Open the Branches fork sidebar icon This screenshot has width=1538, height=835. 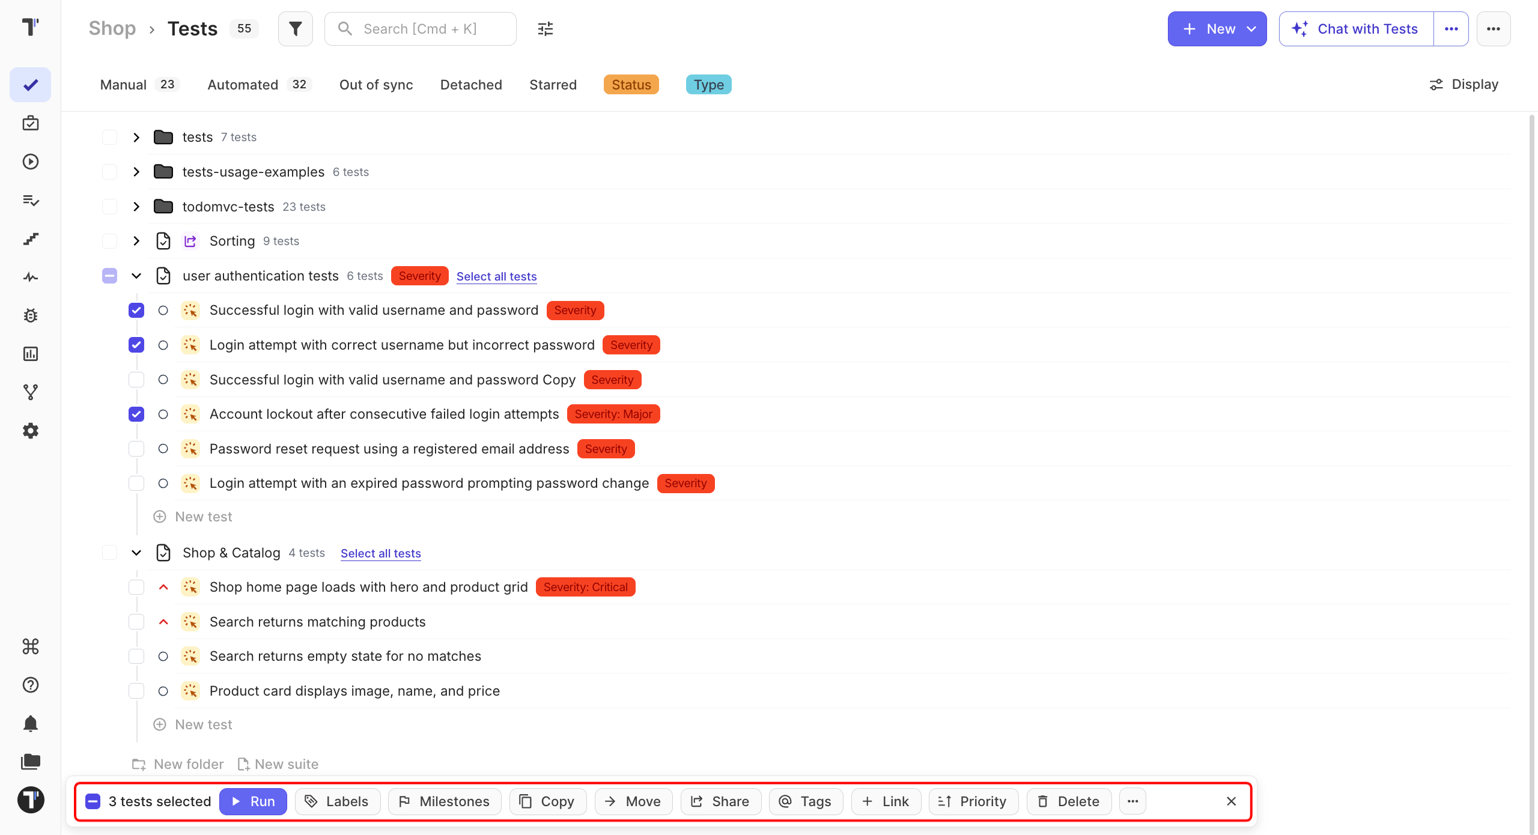[x=31, y=392]
